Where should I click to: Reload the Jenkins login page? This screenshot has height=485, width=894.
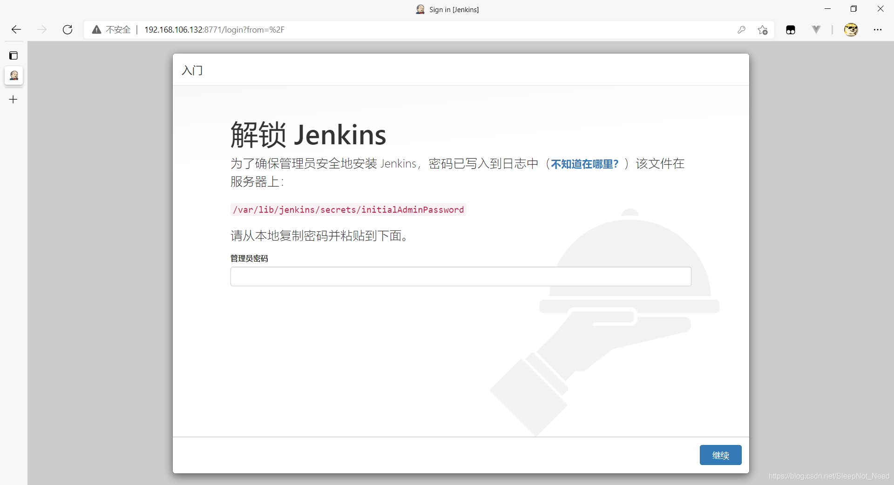(x=68, y=30)
